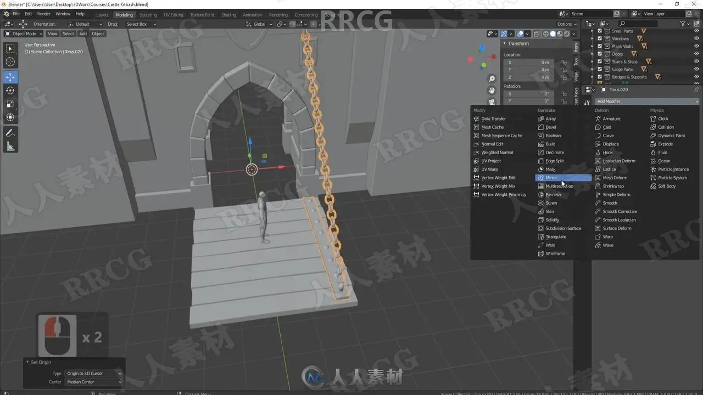Screen dimensions: 703x395
Task: Open the Options dropdown in viewport header
Action: (x=567, y=24)
